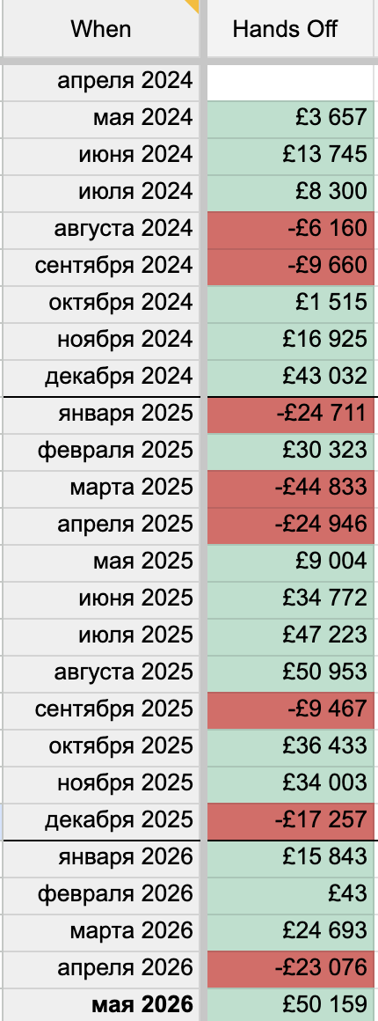Select the £50 953 value cell
Image resolution: width=378 pixels, height=1021 pixels.
click(x=292, y=672)
